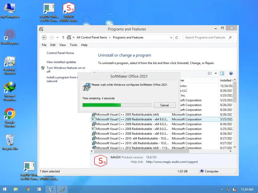
Task: Switch to installer taskbar button
Action: [x=62, y=189]
